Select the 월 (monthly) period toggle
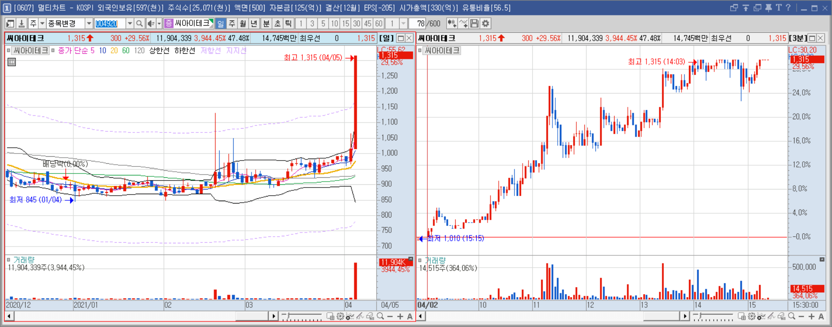Screen dimensions: 832x327 243,23
